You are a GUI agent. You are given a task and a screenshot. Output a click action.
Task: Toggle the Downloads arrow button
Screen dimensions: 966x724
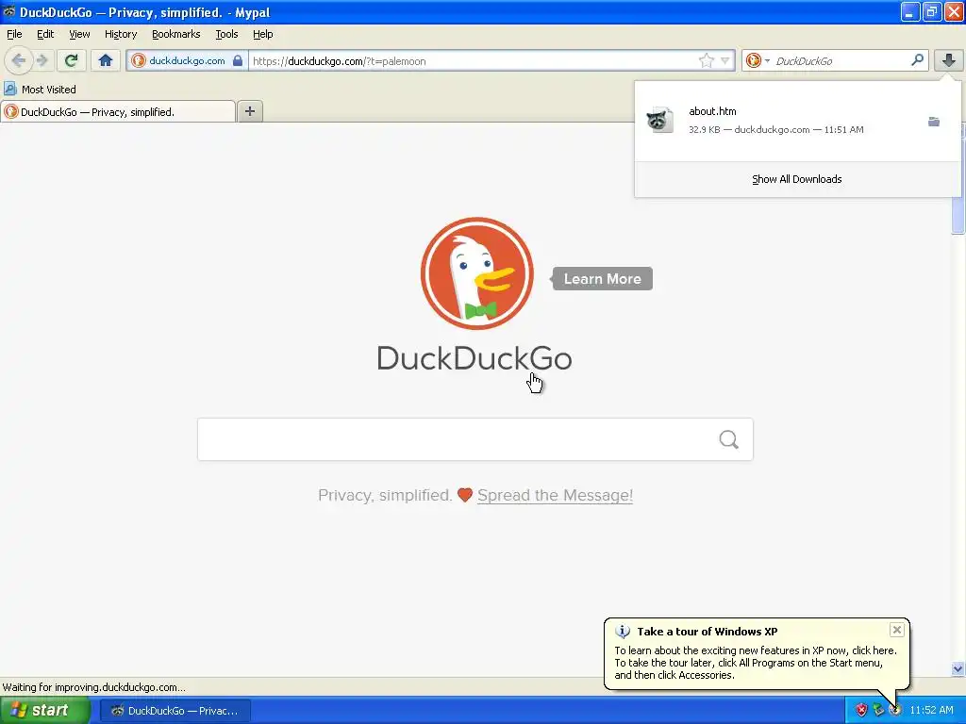coord(948,60)
